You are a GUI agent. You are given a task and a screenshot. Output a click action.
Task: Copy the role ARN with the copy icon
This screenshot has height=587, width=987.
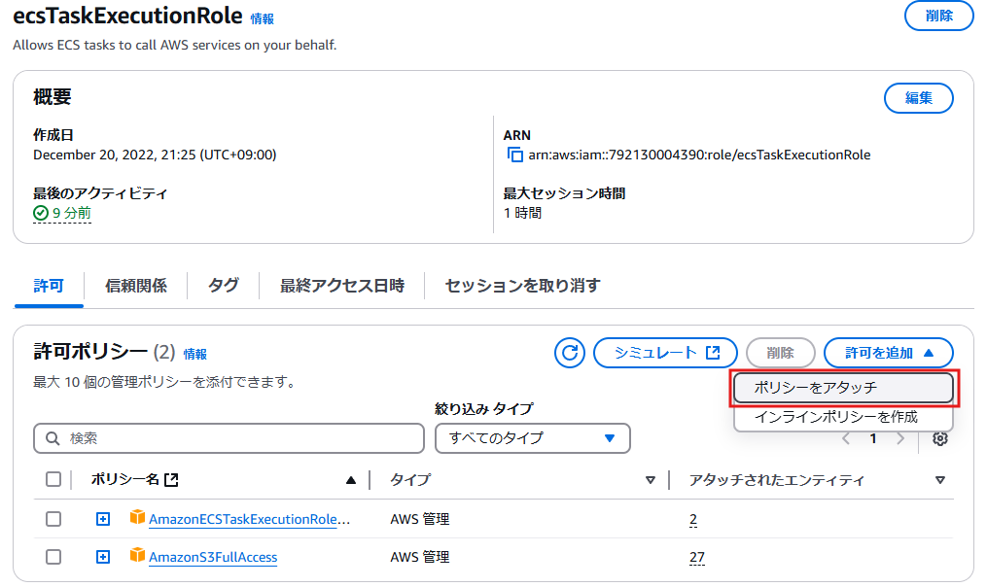pos(515,155)
